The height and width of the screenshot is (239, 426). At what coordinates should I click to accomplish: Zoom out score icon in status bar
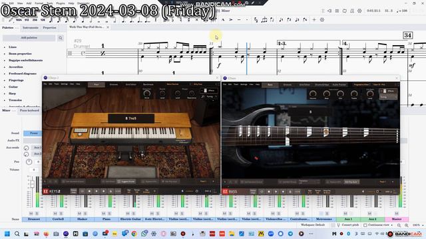tap(399, 225)
